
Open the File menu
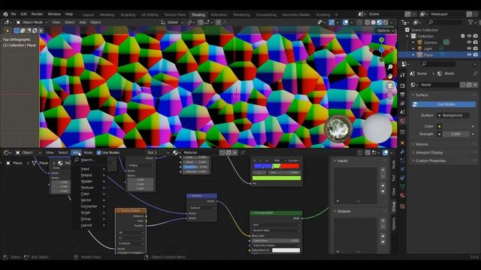[14, 14]
